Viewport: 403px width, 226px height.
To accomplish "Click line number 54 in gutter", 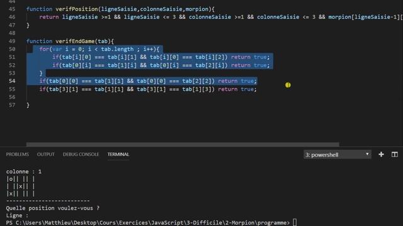I will (x=12, y=81).
